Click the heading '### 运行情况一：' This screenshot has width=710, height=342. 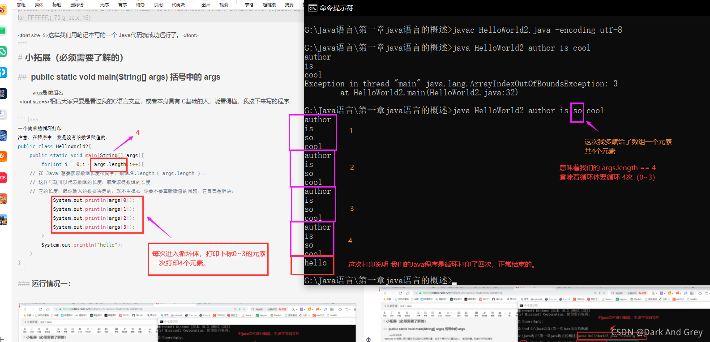(x=44, y=283)
